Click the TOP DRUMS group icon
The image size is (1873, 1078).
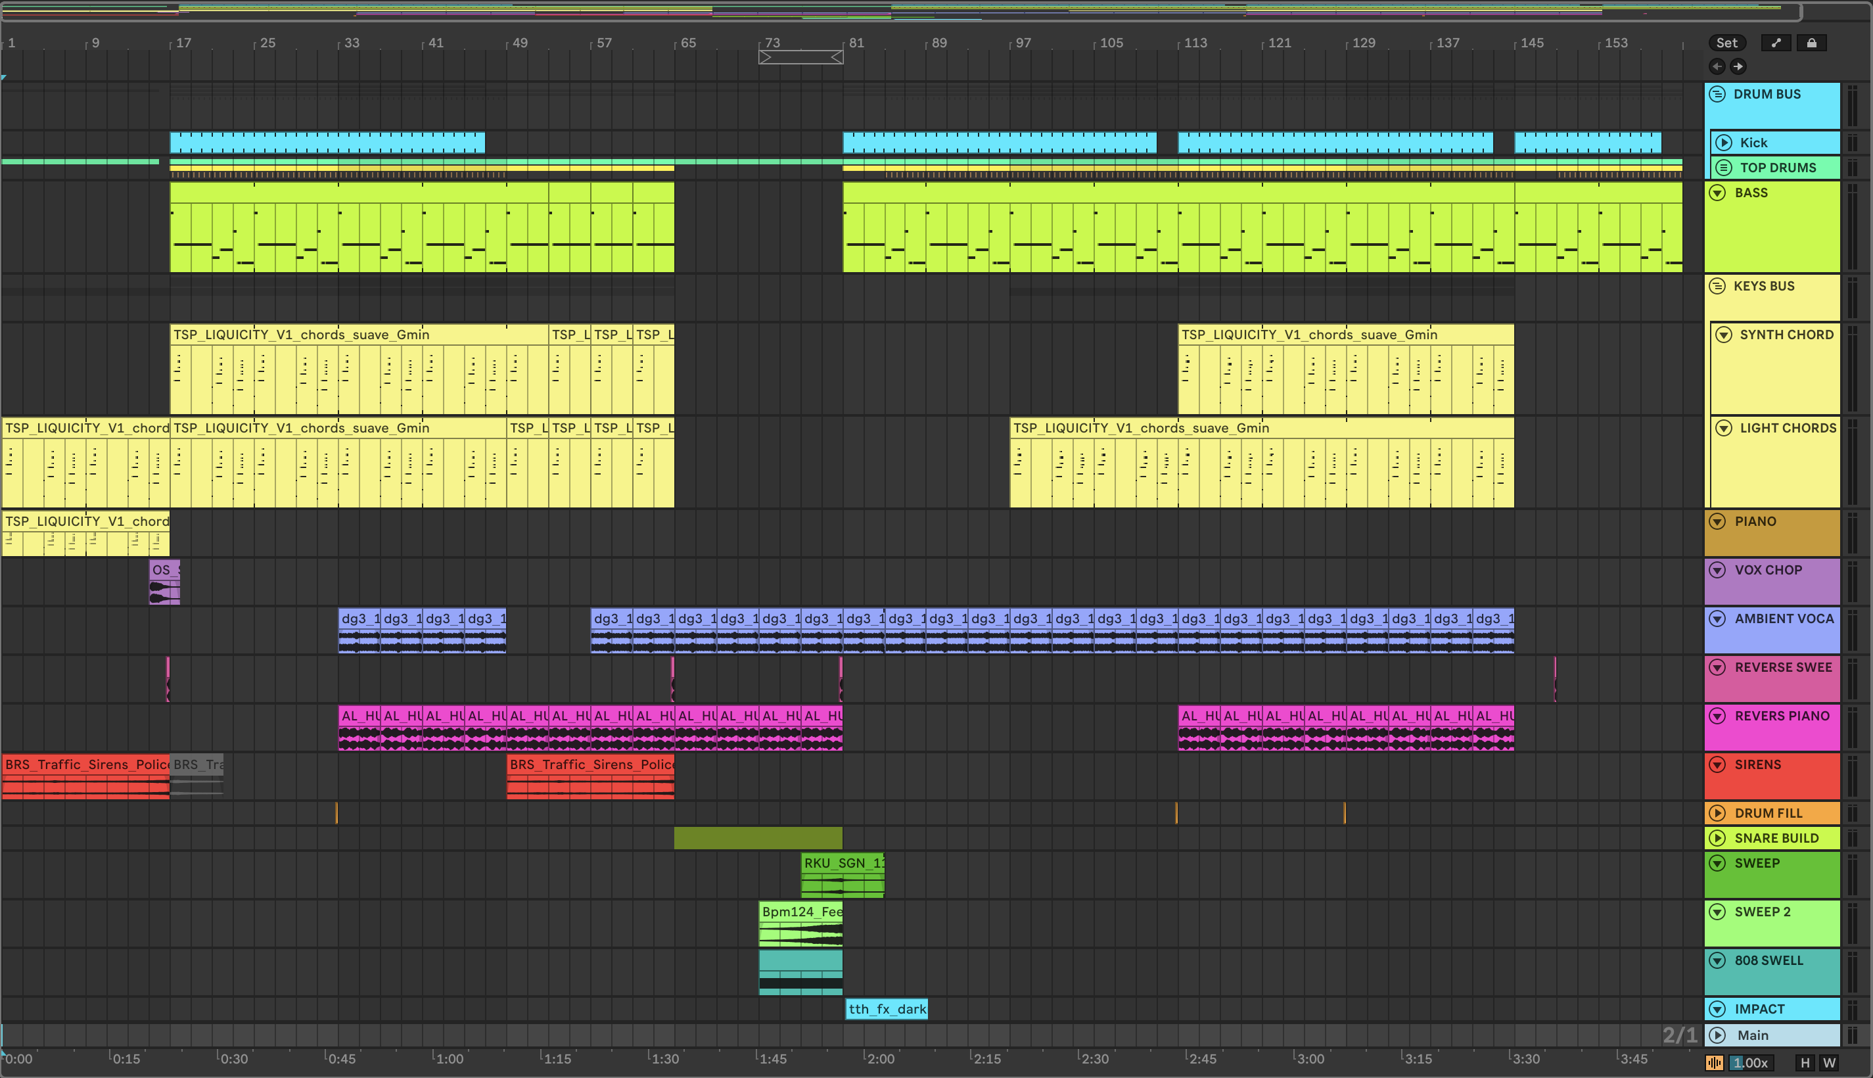1724,168
